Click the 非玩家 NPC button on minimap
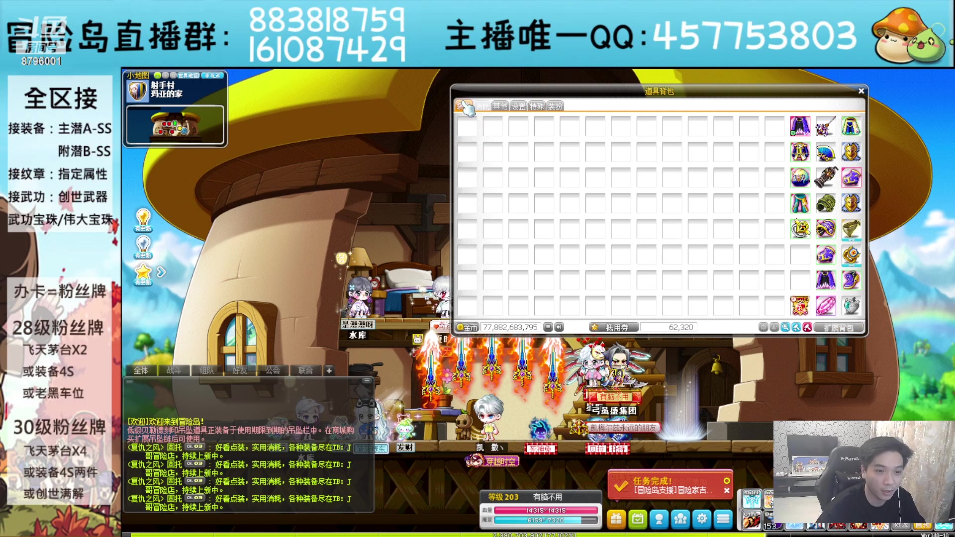The image size is (955, 537). click(212, 76)
